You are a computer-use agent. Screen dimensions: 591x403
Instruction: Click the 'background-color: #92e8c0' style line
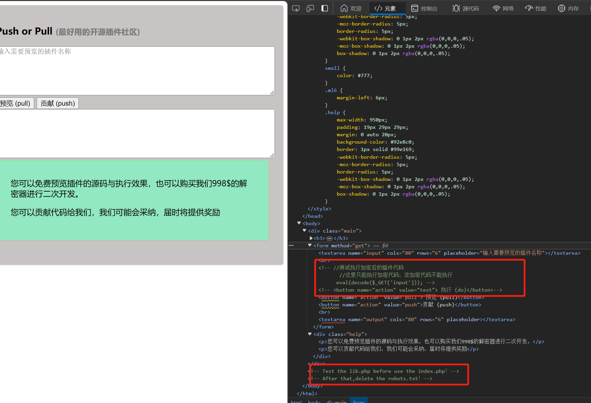376,142
